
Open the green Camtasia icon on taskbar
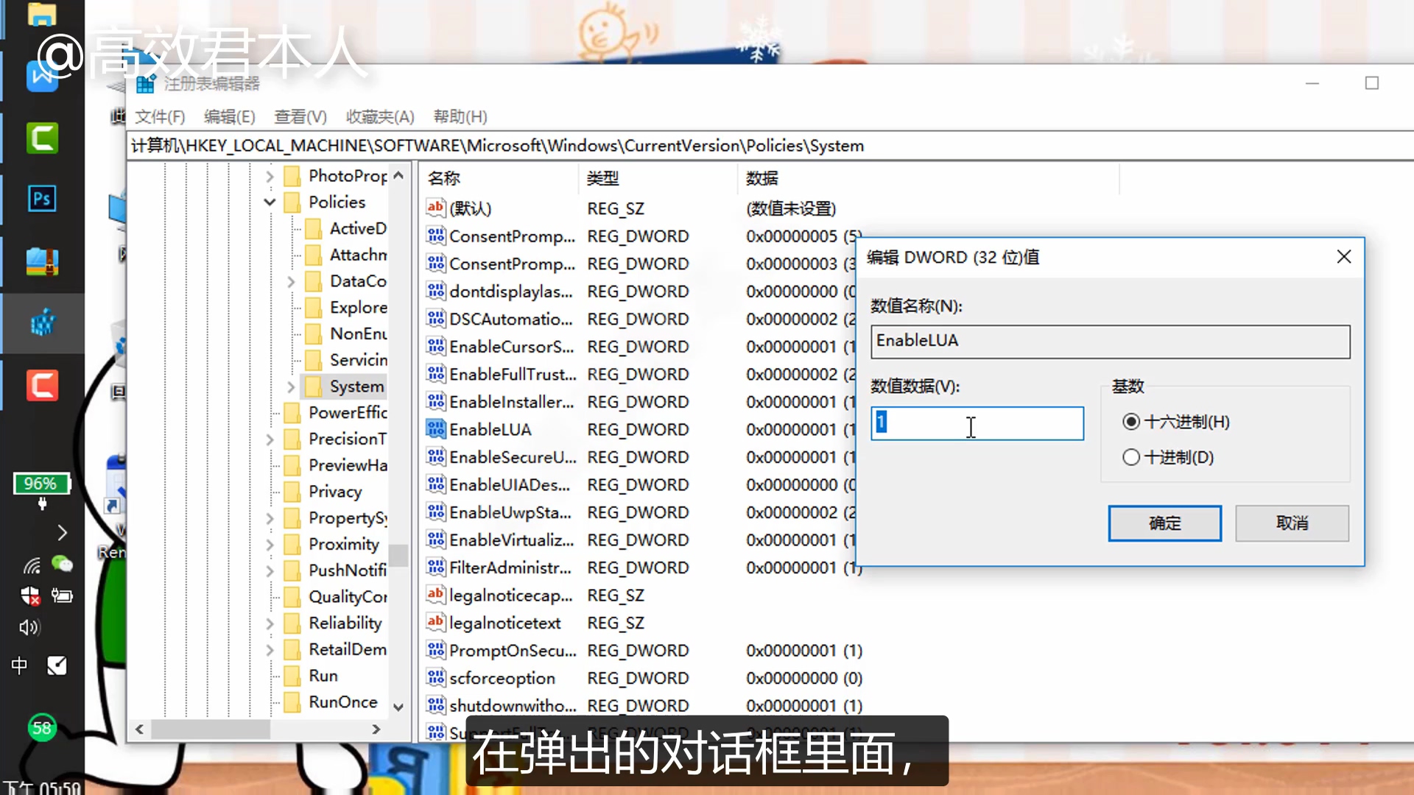pos(42,138)
